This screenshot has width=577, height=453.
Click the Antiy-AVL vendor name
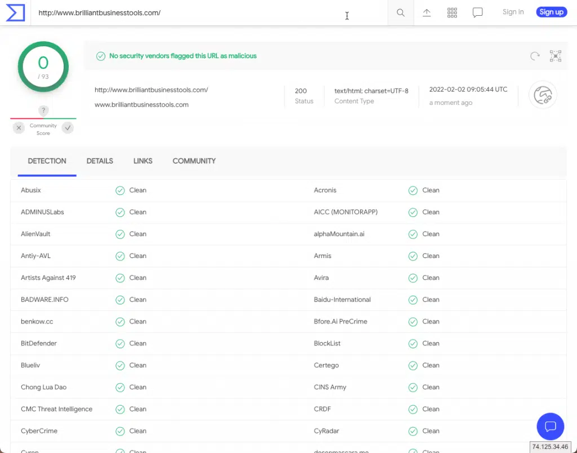35,256
